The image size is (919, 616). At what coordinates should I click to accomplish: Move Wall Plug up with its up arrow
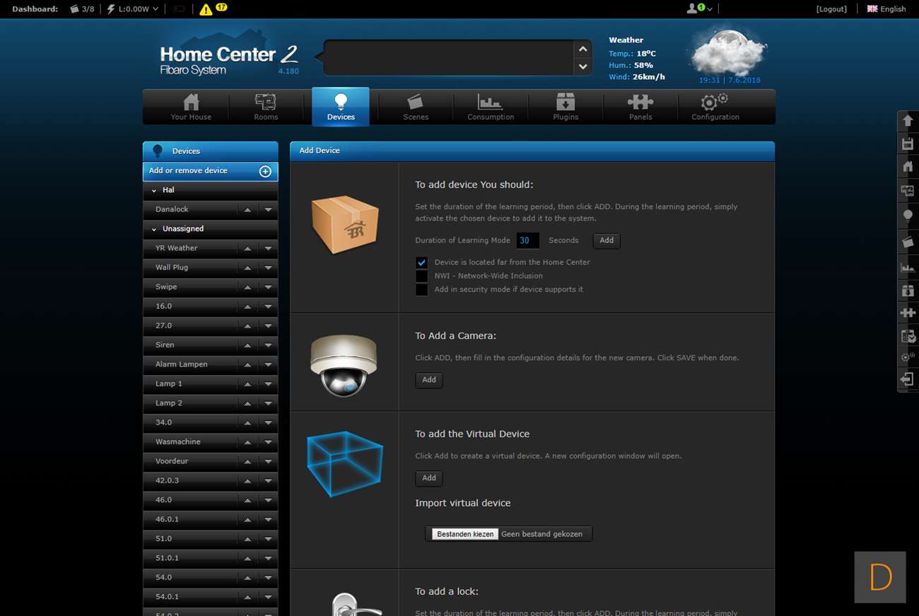point(247,268)
